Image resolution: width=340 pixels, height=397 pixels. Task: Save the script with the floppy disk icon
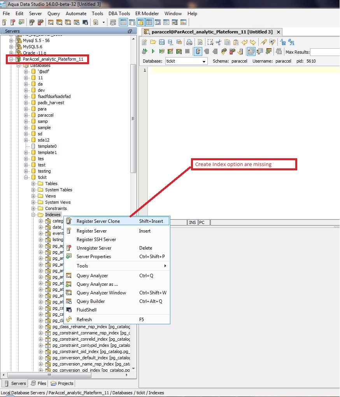[162, 42]
